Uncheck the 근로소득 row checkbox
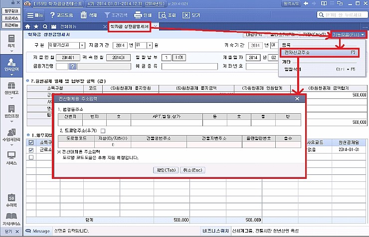The width and height of the screenshot is (369, 237). point(31,150)
